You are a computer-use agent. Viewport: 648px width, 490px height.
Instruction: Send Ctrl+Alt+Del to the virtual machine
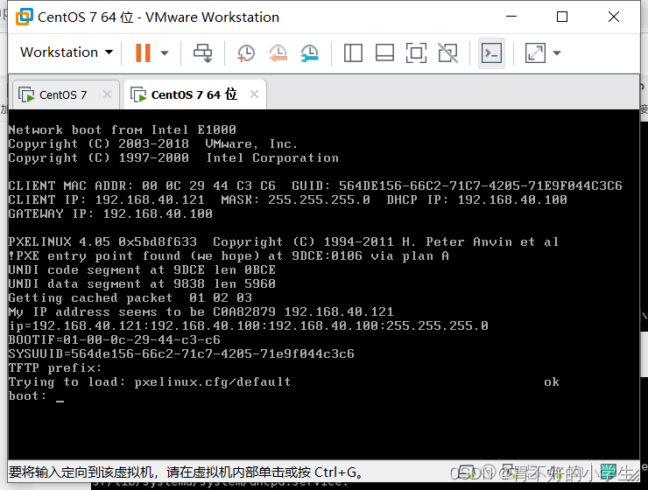(202, 52)
